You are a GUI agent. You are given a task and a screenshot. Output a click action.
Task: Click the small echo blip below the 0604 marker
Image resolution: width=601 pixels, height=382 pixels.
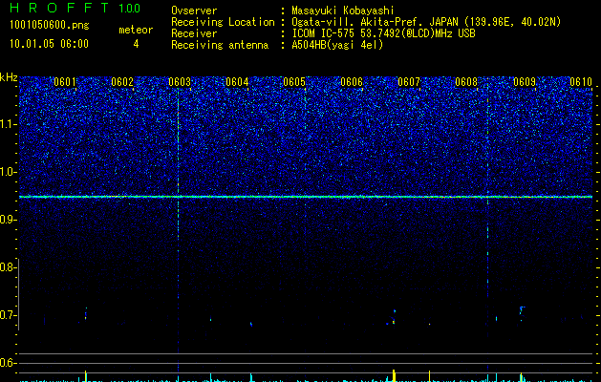click(x=251, y=324)
